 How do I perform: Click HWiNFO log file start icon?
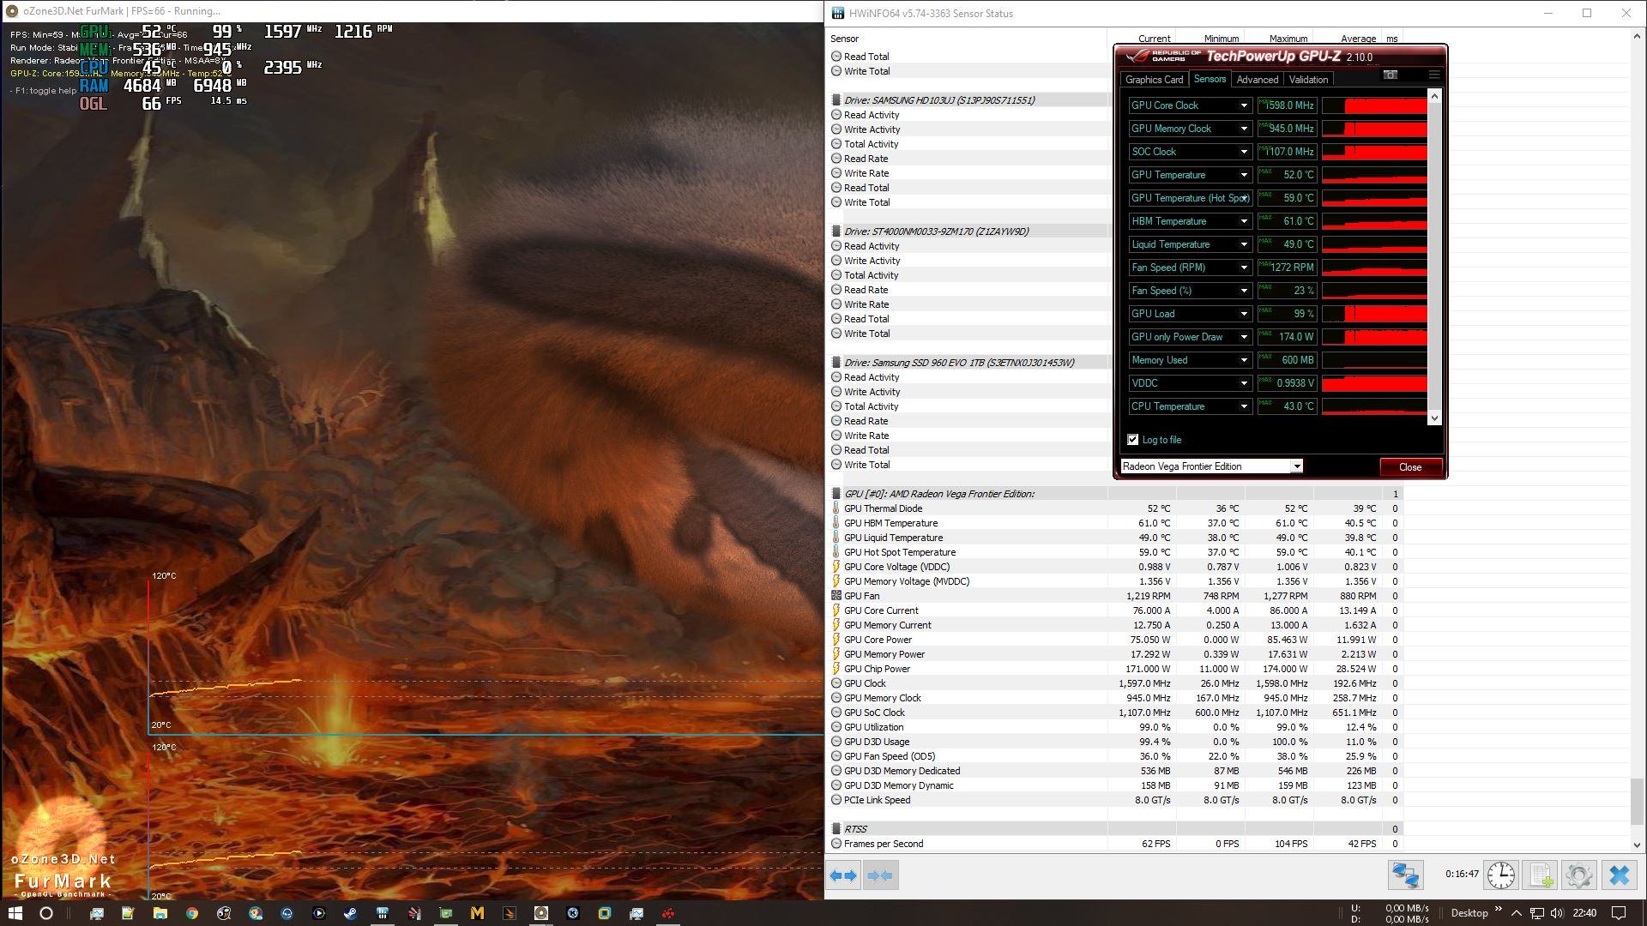(1540, 875)
